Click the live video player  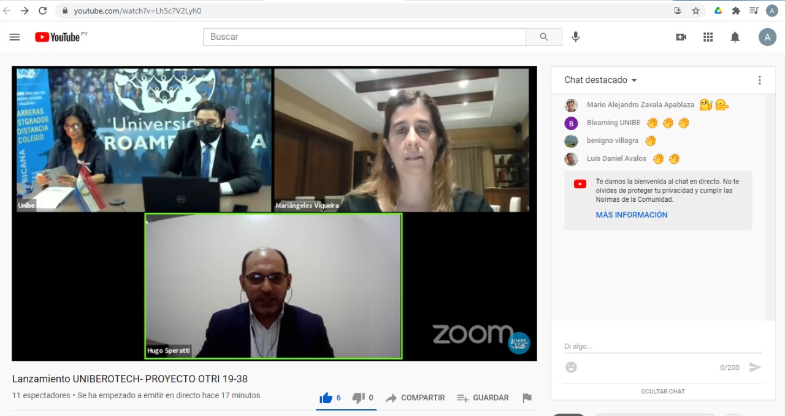274,214
